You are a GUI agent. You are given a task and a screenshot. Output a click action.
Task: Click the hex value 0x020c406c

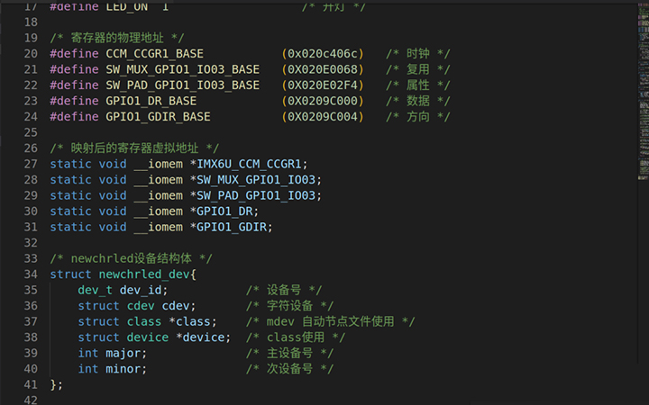[323, 54]
